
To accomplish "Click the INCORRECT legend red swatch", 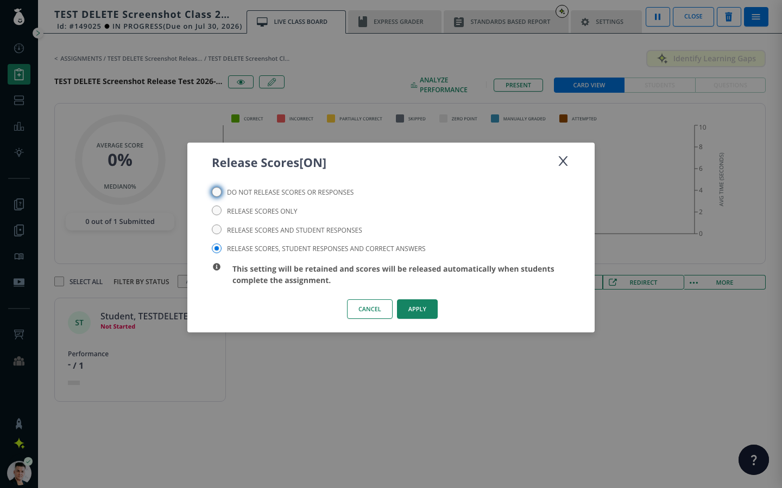I will 281,118.
